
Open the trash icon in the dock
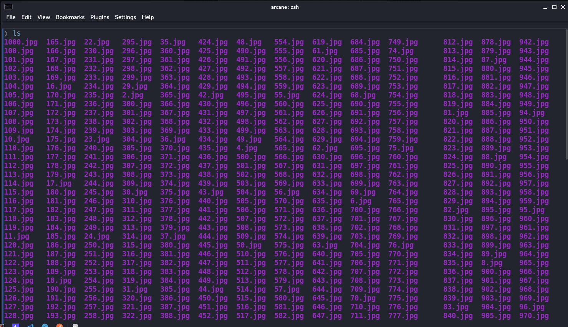tap(75, 326)
